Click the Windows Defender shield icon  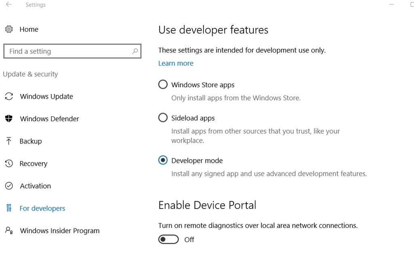point(9,119)
